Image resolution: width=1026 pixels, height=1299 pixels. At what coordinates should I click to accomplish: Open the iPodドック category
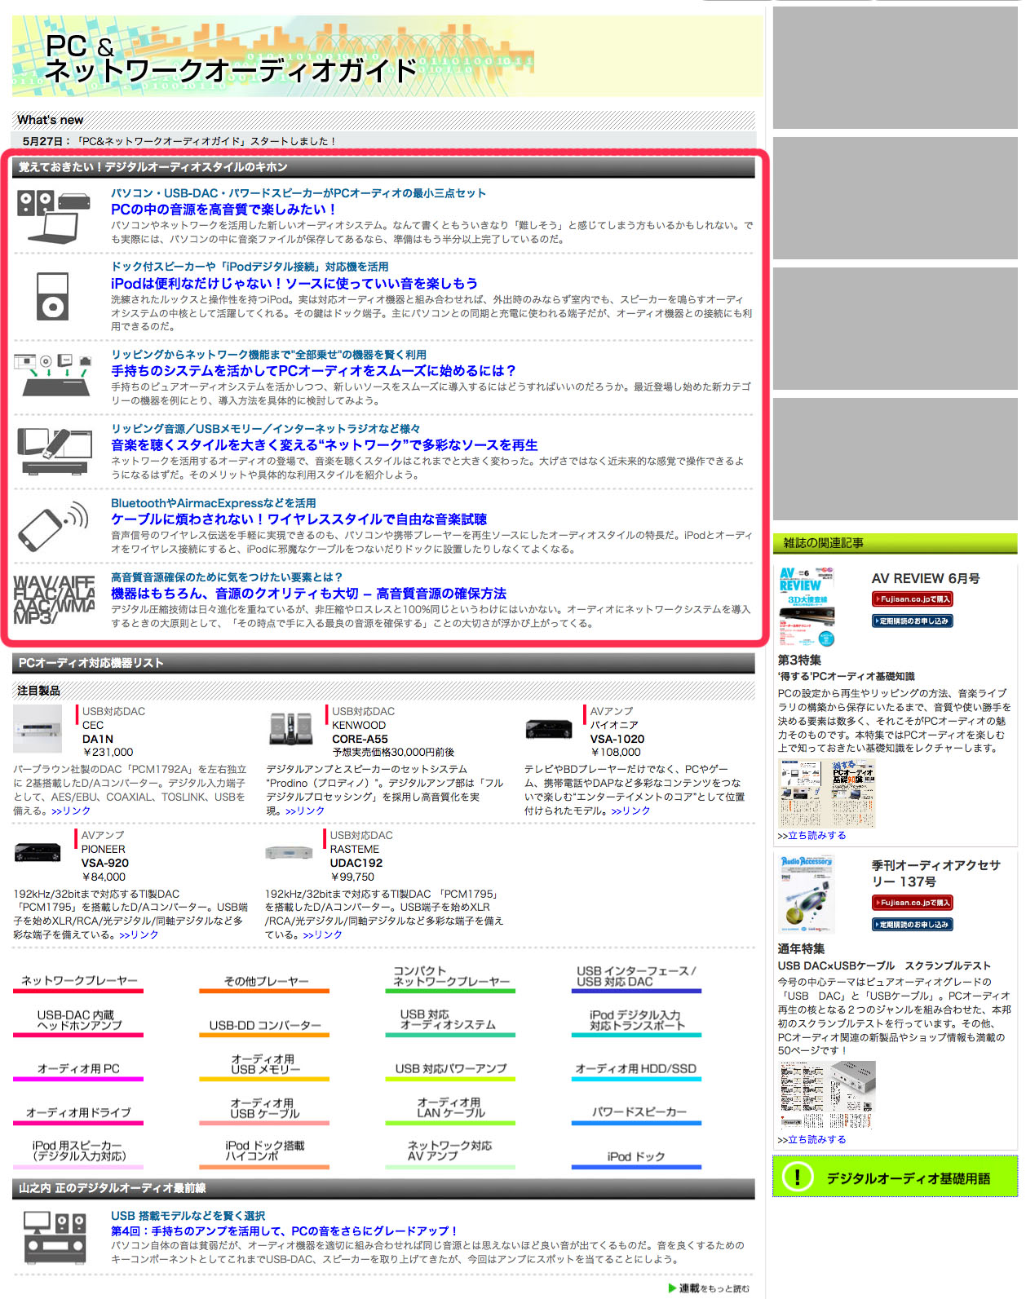(x=636, y=1157)
